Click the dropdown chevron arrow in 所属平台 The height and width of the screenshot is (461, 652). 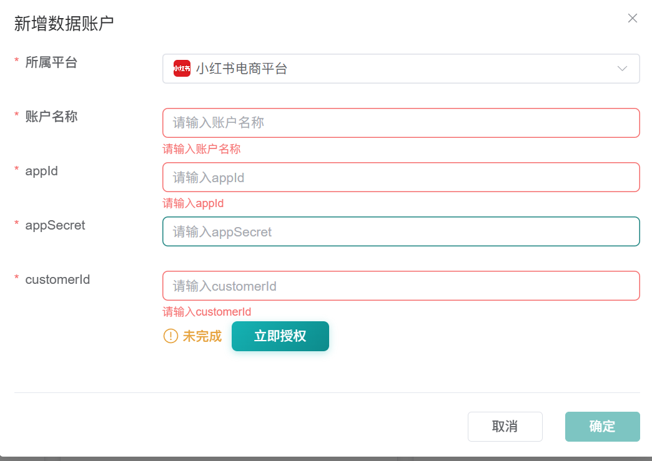(x=622, y=69)
